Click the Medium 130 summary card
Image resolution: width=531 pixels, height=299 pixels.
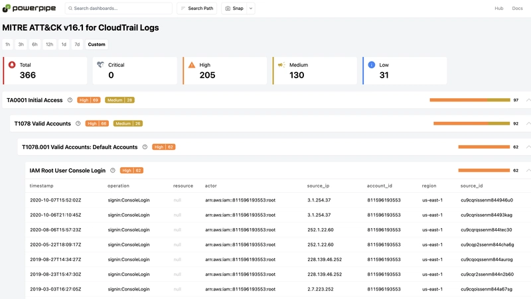315,70
